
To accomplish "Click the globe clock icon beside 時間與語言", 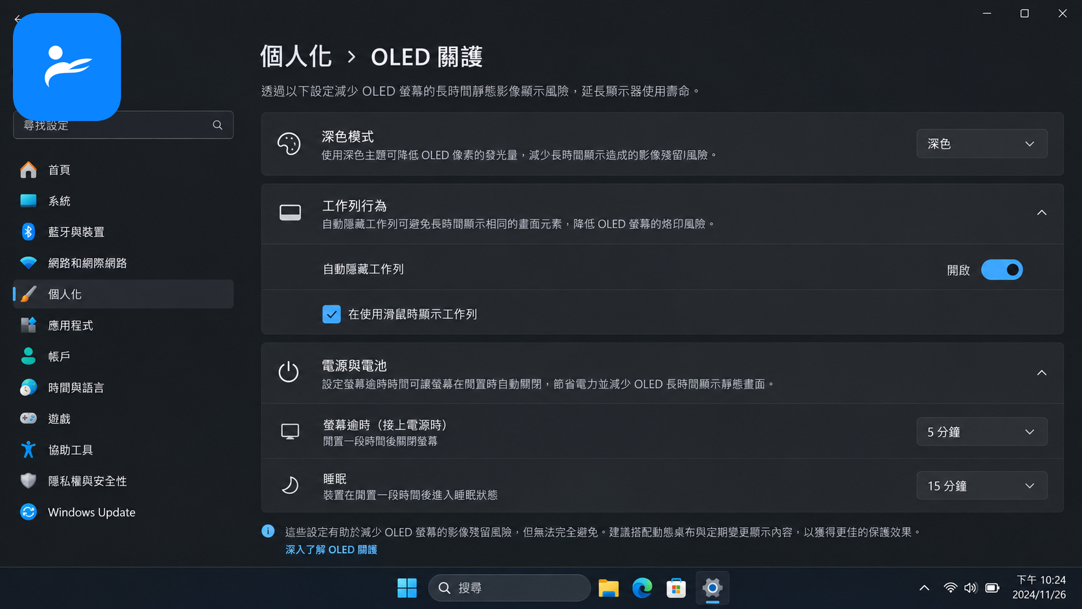I will coord(28,387).
